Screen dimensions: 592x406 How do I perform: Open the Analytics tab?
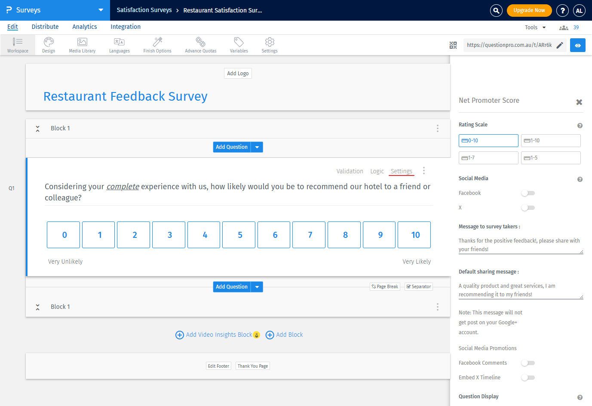click(84, 27)
